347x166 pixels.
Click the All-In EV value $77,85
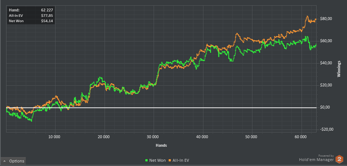tap(47, 15)
